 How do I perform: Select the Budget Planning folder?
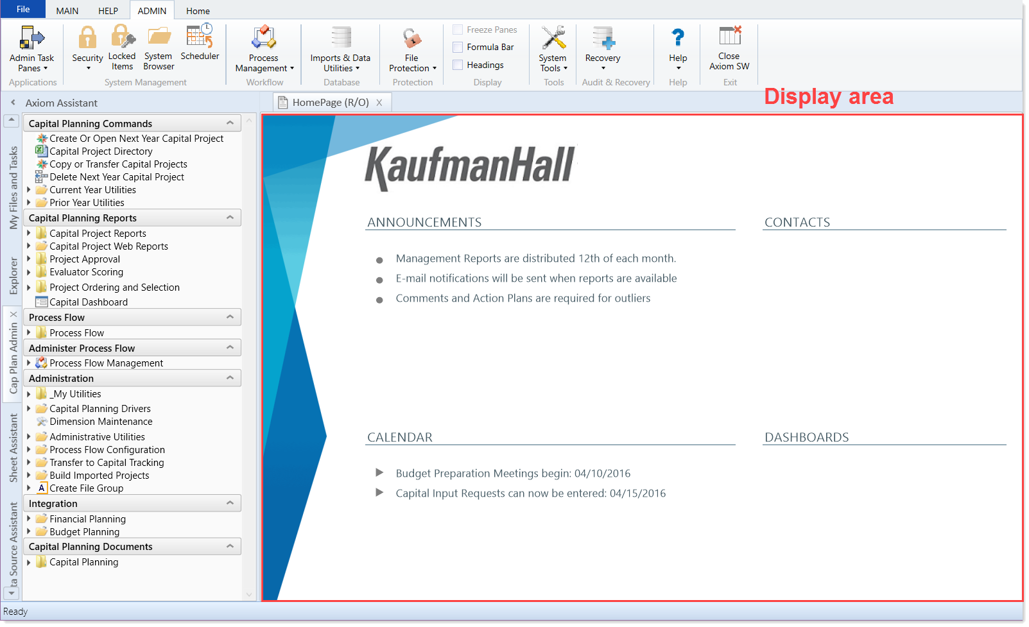[84, 532]
